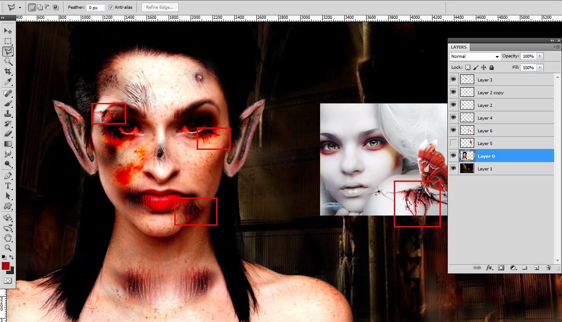The height and width of the screenshot is (322, 562).
Task: Select the 3D Orbit camera tool
Action: pyautogui.click(x=8, y=228)
